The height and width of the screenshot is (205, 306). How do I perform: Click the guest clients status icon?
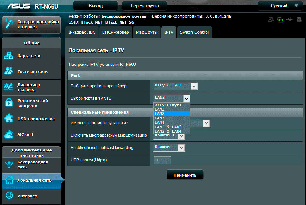point(271,19)
